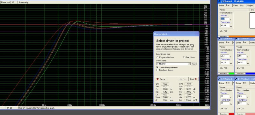Select the Own drivers radio button
This screenshot has height=115, width=255.
point(184,57)
